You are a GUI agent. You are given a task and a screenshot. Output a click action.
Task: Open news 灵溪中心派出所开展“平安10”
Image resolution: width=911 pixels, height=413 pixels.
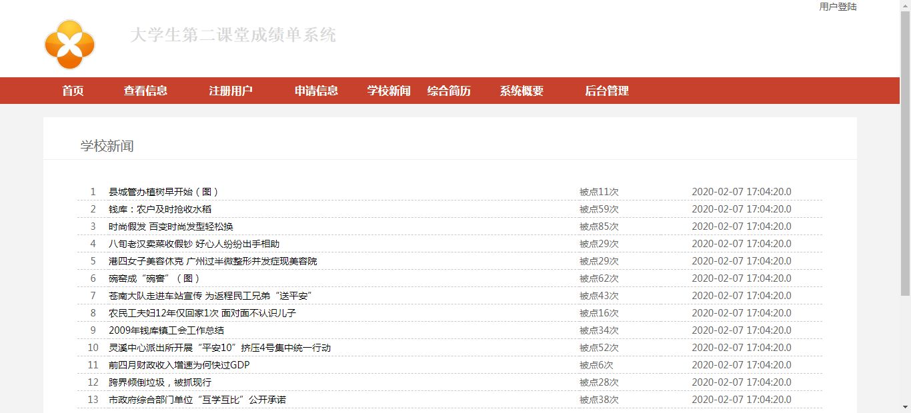(x=219, y=348)
